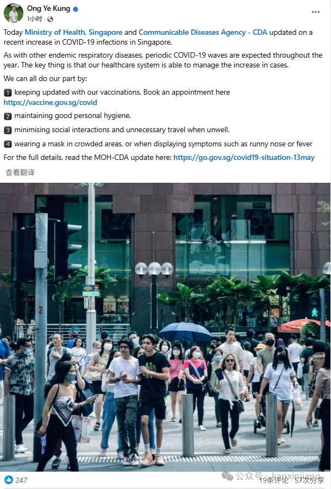Open the Communicable Diseases Agency - CDA link
331x489 pixels.
pos(203,32)
